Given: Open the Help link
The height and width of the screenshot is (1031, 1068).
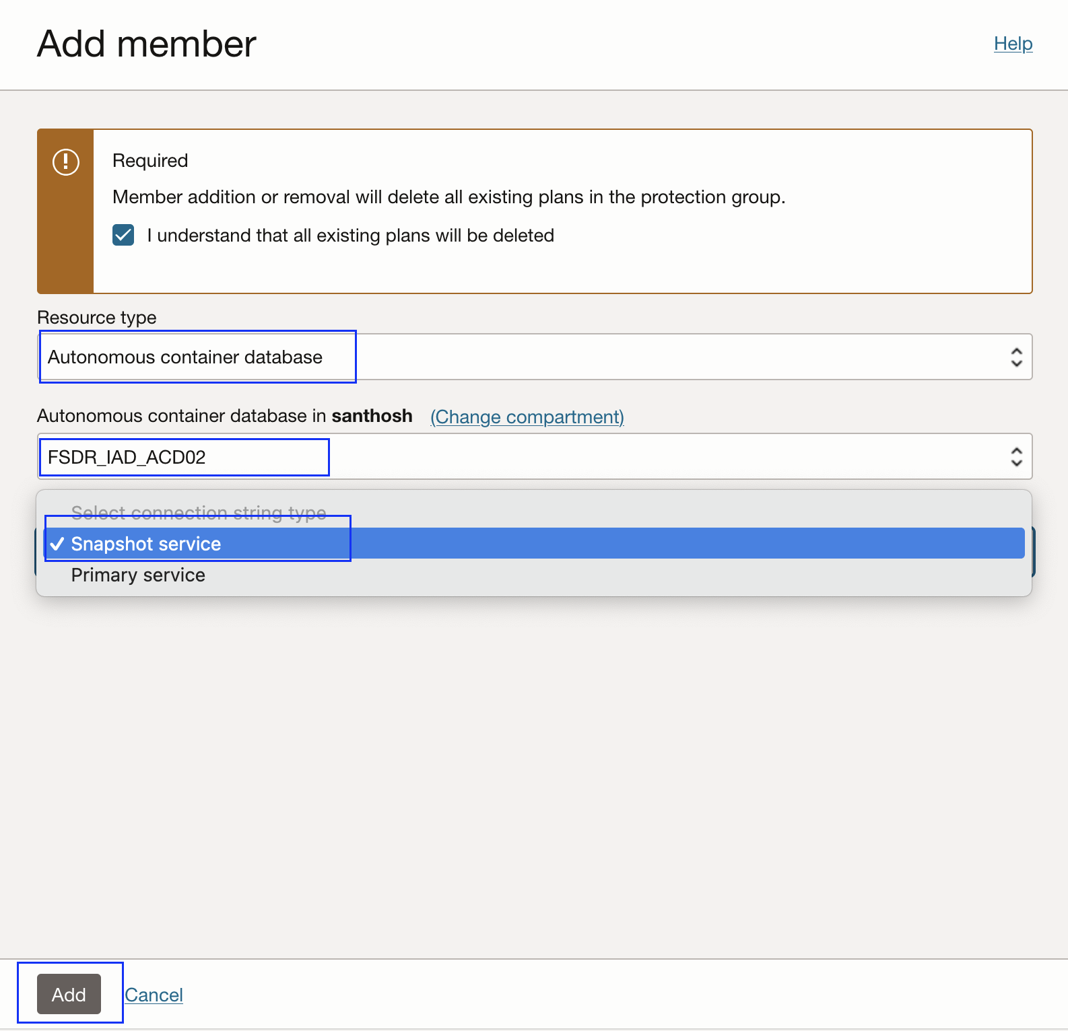Looking at the screenshot, I should (x=1013, y=44).
